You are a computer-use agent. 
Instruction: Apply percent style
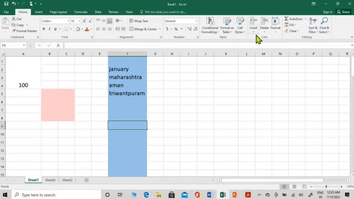(176, 29)
